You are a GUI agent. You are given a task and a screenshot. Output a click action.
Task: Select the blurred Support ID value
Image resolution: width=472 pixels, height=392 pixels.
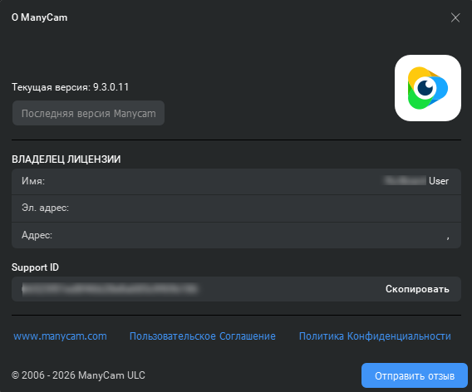[110, 289]
